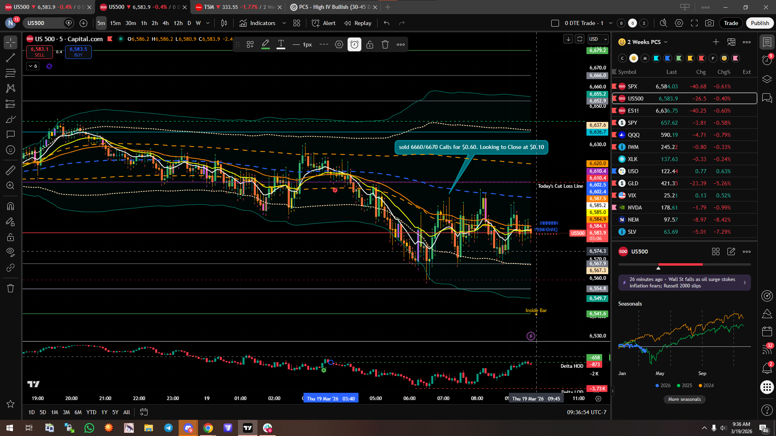
Task: Click the Publish button
Action: coord(760,23)
